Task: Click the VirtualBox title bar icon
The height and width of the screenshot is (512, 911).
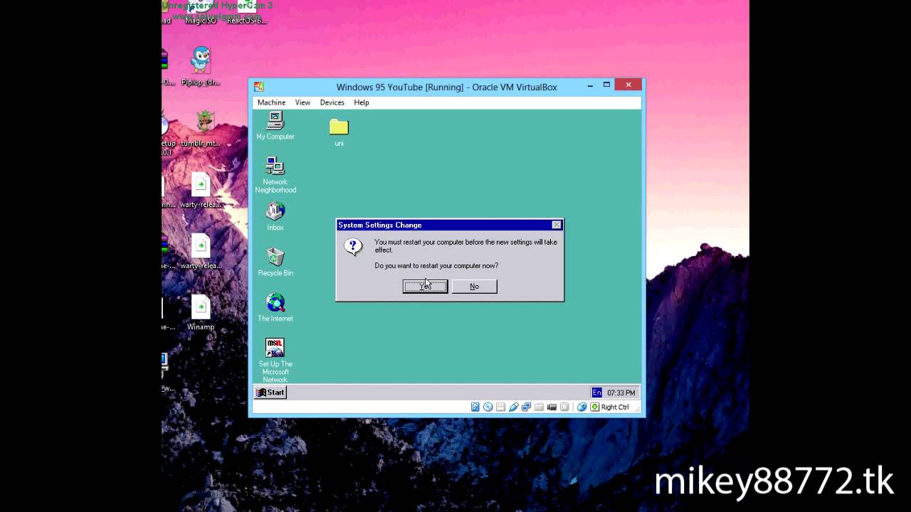Action: (x=259, y=87)
